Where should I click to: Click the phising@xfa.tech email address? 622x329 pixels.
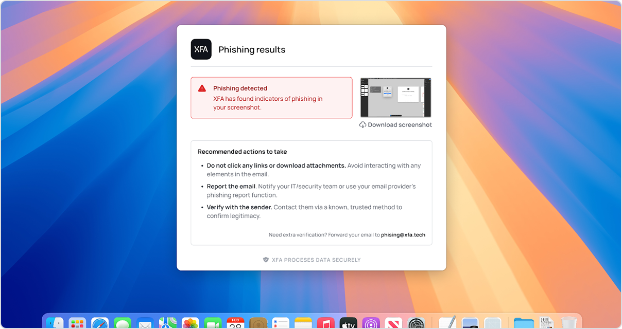[x=403, y=235]
